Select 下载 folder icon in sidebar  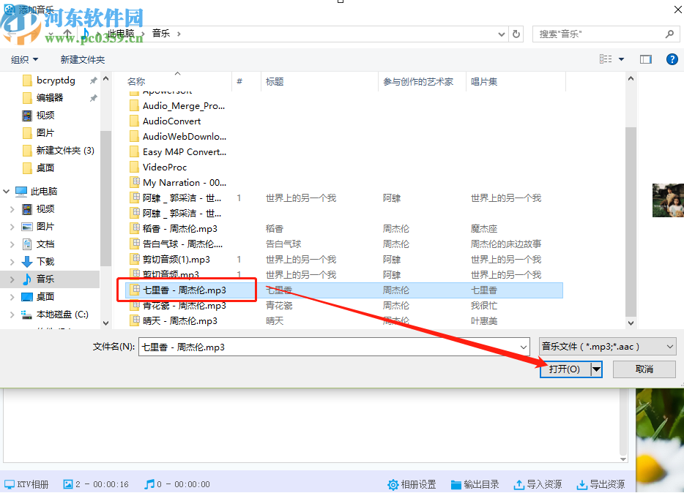27,262
